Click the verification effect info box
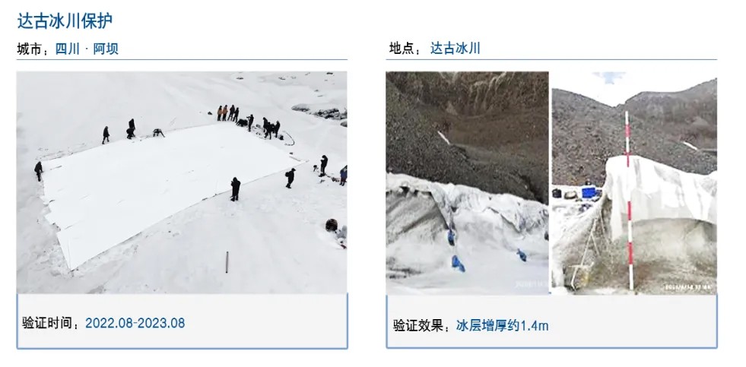Viewport: 746px width, 367px height. tap(551, 322)
